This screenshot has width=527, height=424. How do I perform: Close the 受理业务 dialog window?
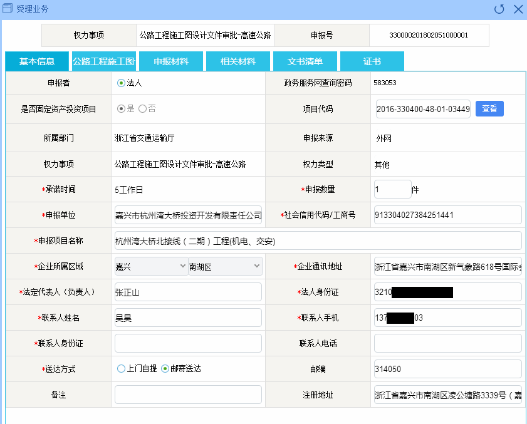click(518, 9)
